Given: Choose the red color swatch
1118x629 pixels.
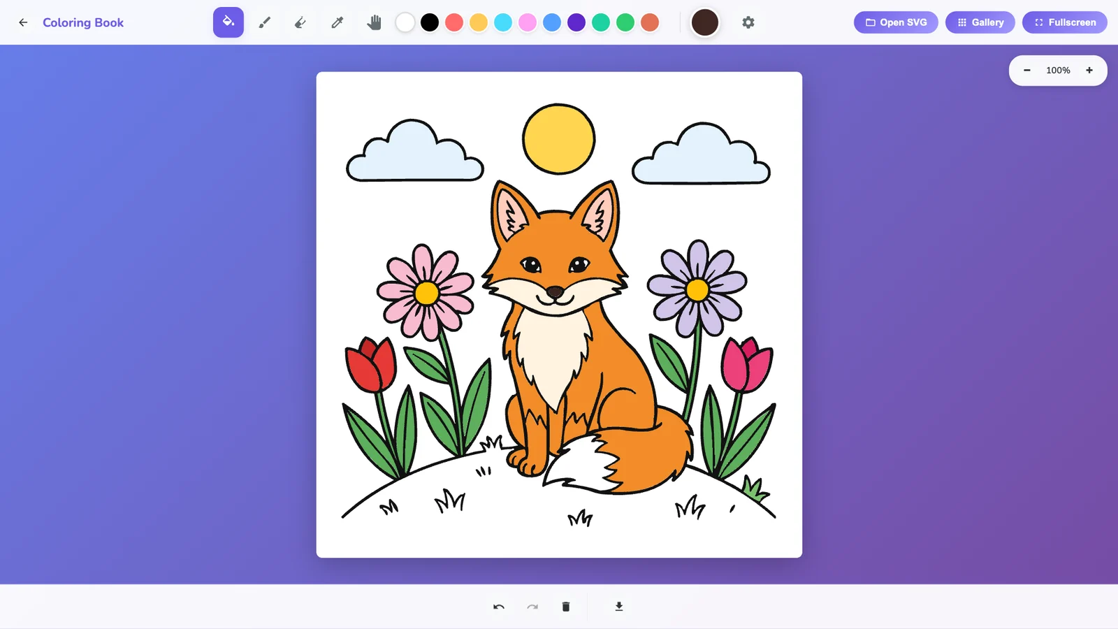Looking at the screenshot, I should 454,22.
